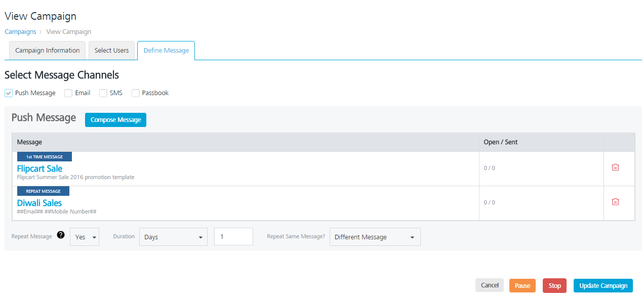
Task: Open the Repeat Message Yes dropdown
Action: click(x=85, y=237)
